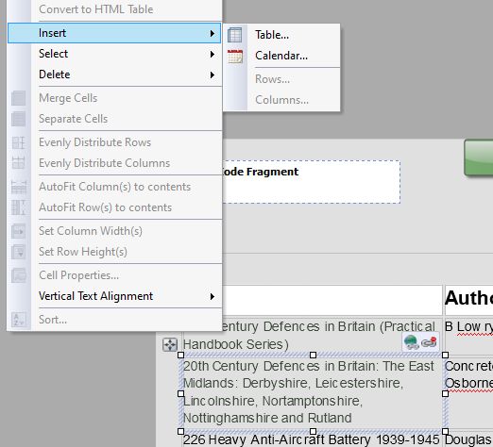The height and width of the screenshot is (447, 493).
Task: Click the Set Row Height(s) icon
Action: tap(19, 252)
